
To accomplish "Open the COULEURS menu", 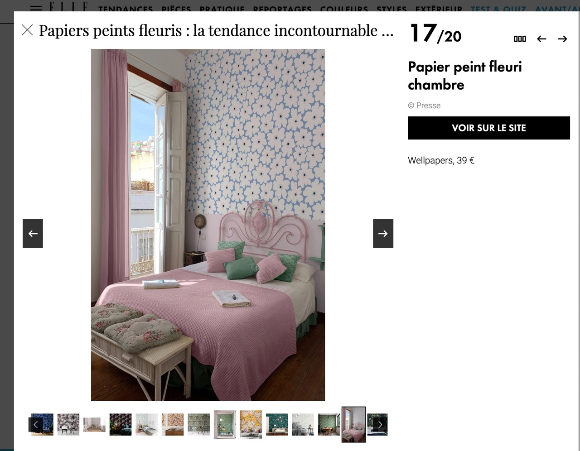I will click(344, 9).
